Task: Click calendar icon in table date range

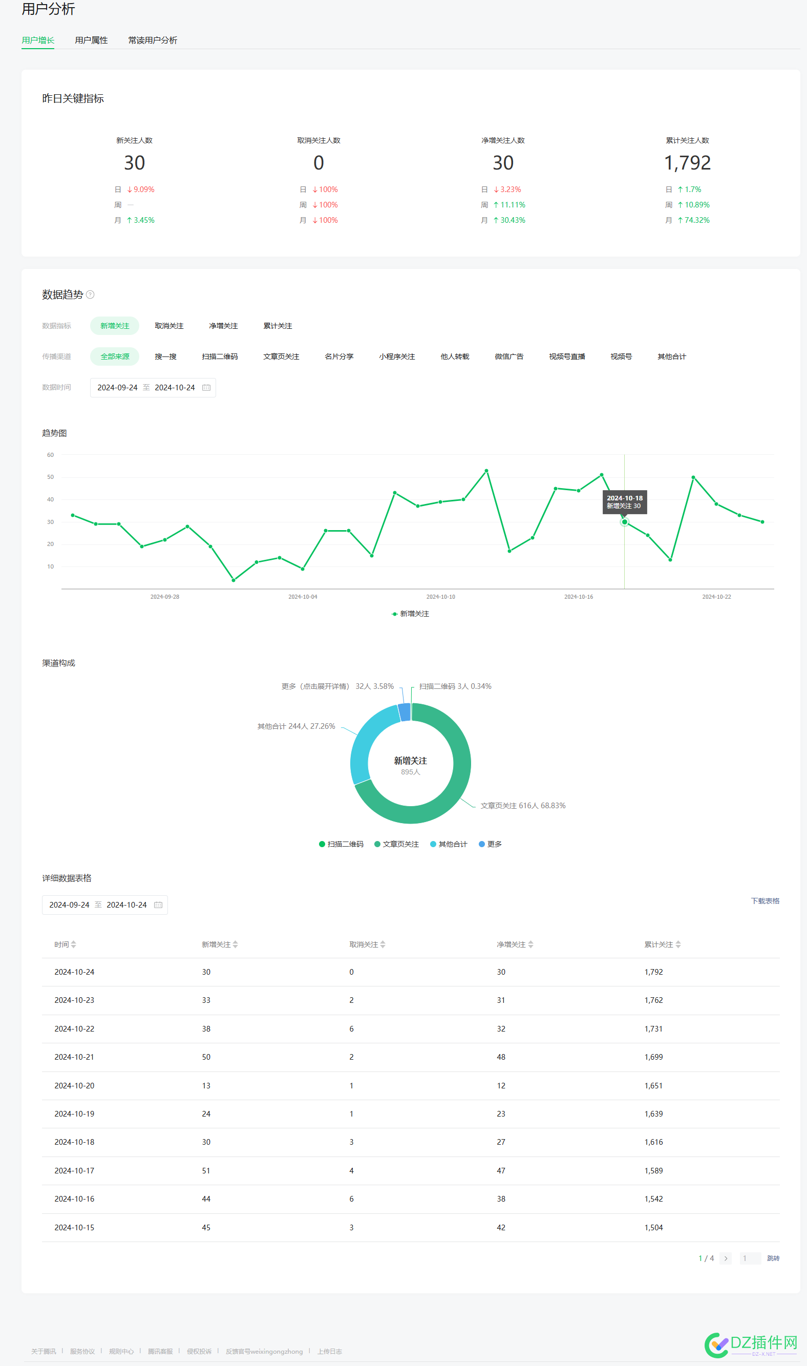Action: tap(158, 905)
